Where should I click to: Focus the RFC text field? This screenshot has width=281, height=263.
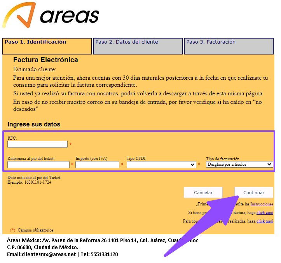(x=37, y=144)
